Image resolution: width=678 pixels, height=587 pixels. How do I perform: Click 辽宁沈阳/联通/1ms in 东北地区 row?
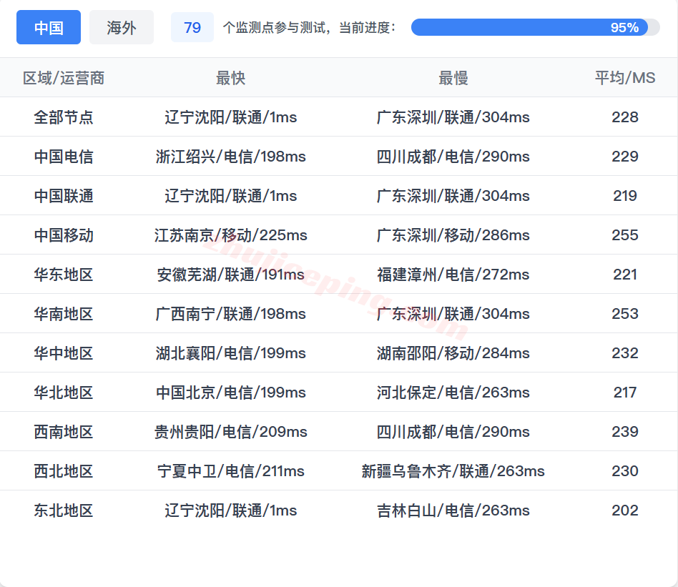[230, 510]
